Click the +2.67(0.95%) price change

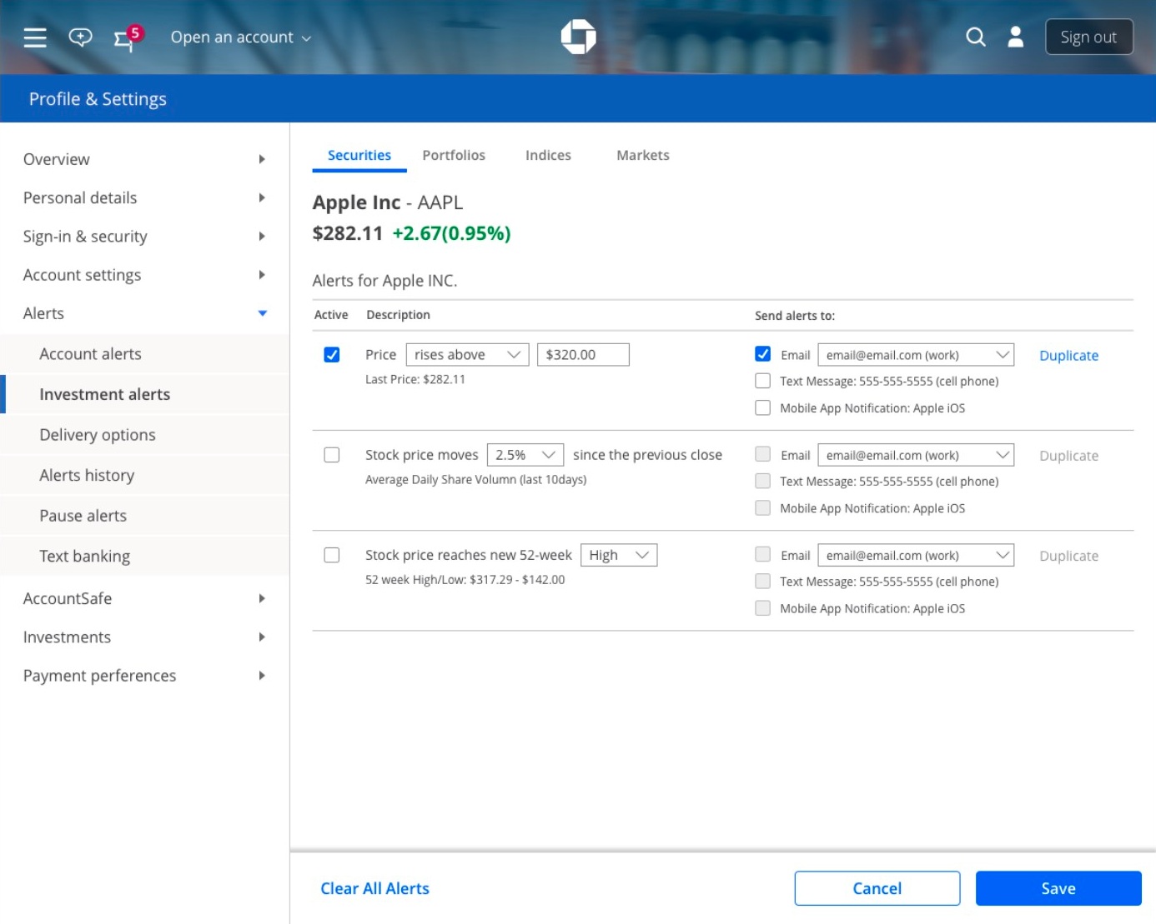click(451, 233)
